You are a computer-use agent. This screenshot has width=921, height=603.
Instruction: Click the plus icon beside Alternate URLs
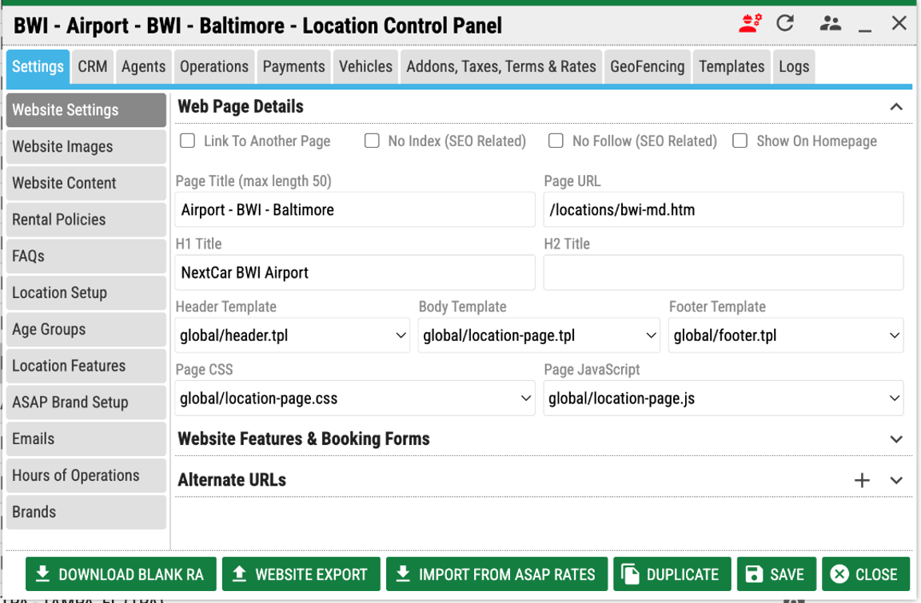point(862,480)
